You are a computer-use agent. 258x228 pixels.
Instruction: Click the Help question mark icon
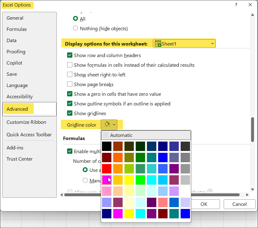tap(236, 5)
